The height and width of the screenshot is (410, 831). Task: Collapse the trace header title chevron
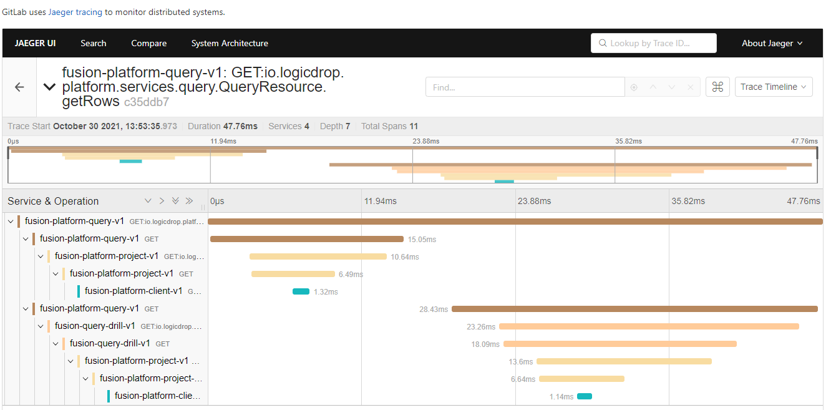(49, 87)
